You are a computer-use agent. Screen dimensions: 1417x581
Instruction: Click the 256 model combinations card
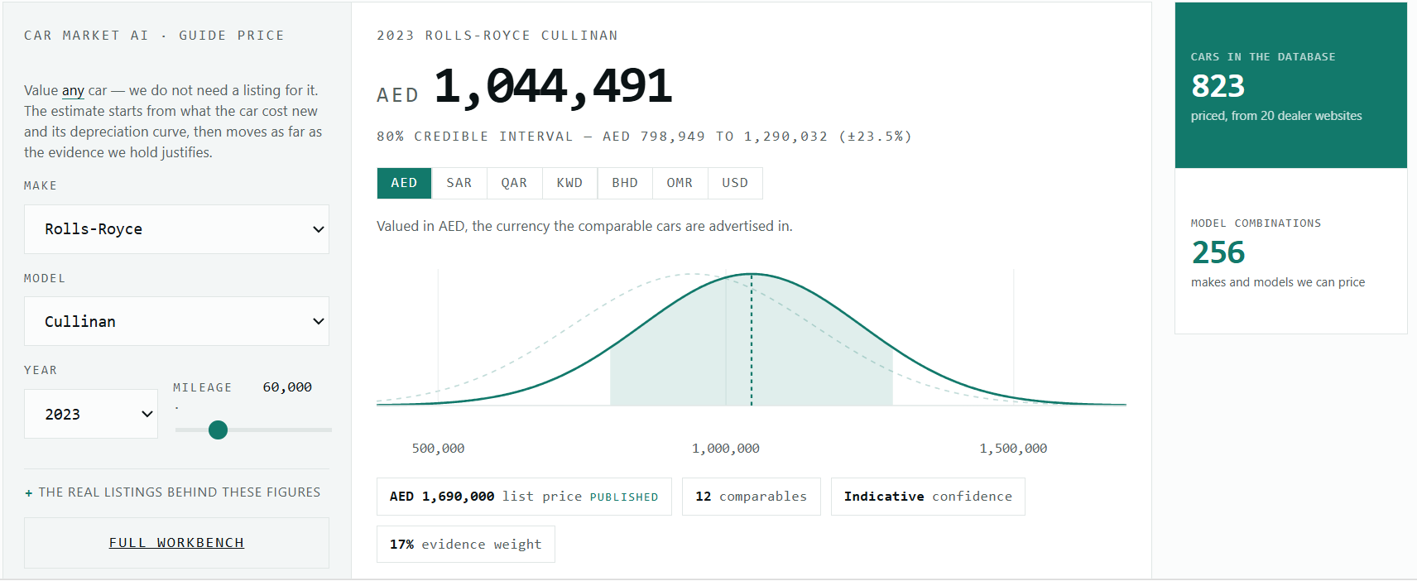click(1291, 252)
